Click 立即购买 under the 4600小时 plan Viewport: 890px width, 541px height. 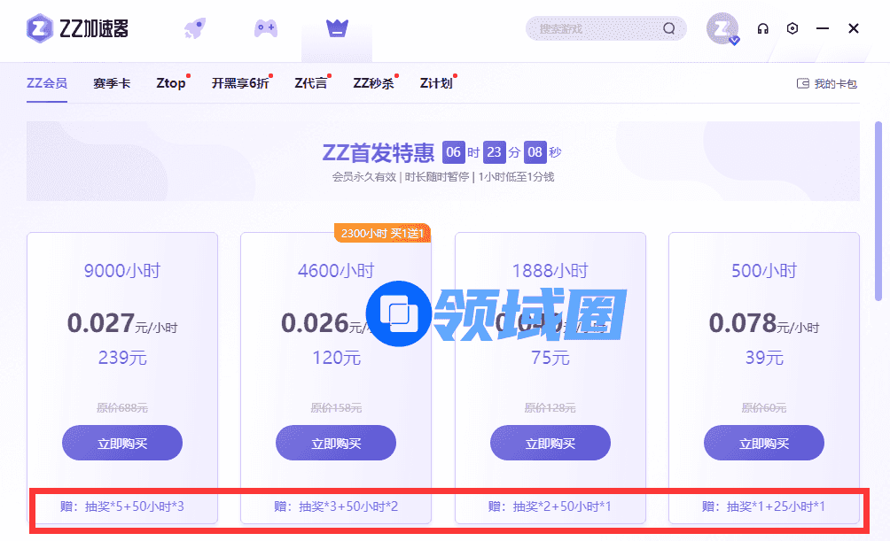click(336, 443)
